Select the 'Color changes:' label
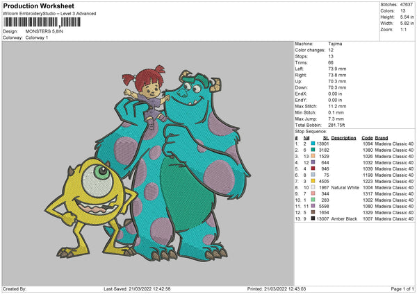 pyautogui.click(x=310, y=50)
